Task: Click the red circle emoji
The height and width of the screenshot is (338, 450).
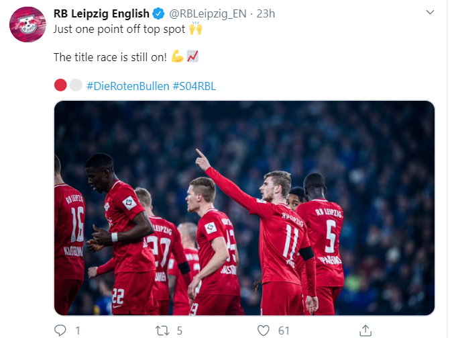Action: click(x=60, y=85)
